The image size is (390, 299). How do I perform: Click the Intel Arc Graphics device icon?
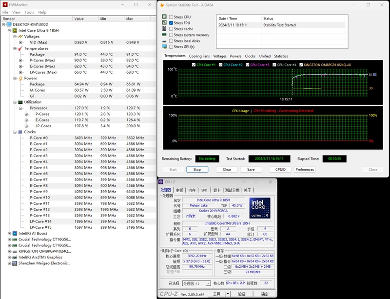pos(15,257)
